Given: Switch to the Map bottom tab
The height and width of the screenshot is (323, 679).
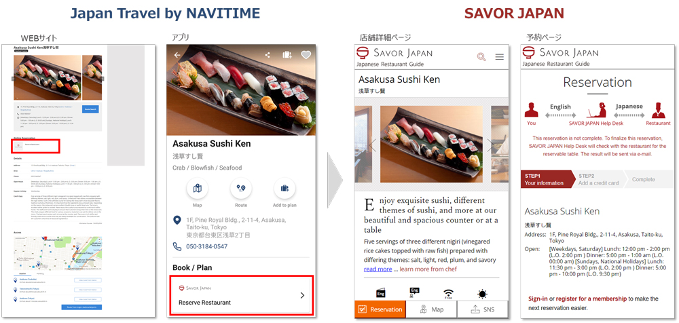Looking at the screenshot, I should click(x=431, y=309).
